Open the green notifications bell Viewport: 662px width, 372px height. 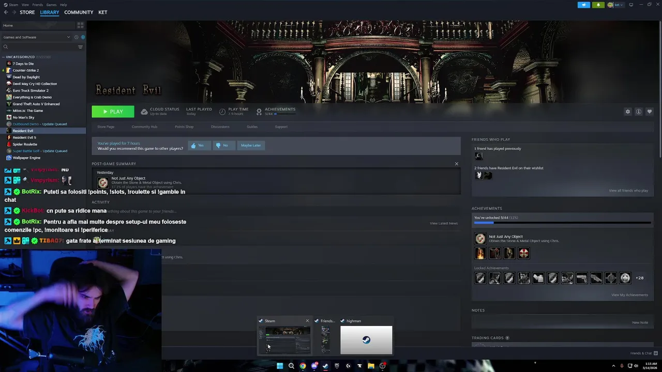tap(598, 5)
